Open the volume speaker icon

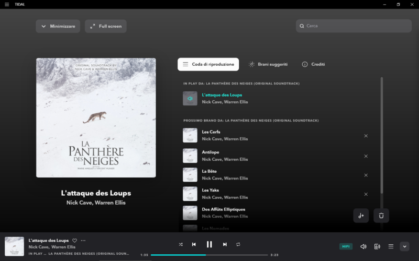pos(363,246)
